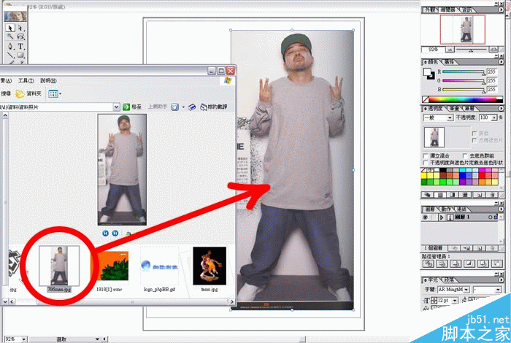This screenshot has height=343, width=511.
Task: Click zoom out button in Navigator panel
Action: pos(450,50)
